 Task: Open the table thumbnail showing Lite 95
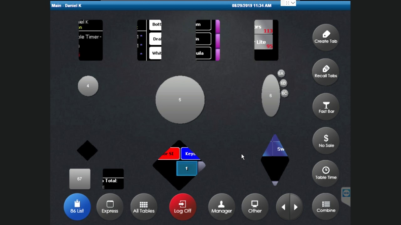(266, 40)
